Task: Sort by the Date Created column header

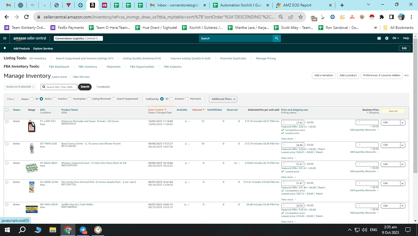Action: pyautogui.click(x=157, y=110)
